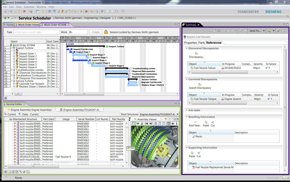Click the Discrepancy... icon under Discovered Discrepancies
The width and height of the screenshot is (290, 182).
tap(197, 54)
